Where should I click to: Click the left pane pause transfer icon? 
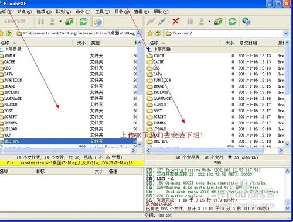tap(41, 21)
